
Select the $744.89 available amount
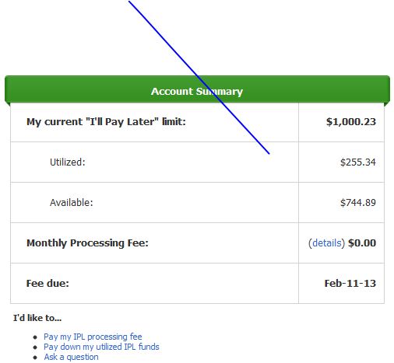[x=358, y=203]
